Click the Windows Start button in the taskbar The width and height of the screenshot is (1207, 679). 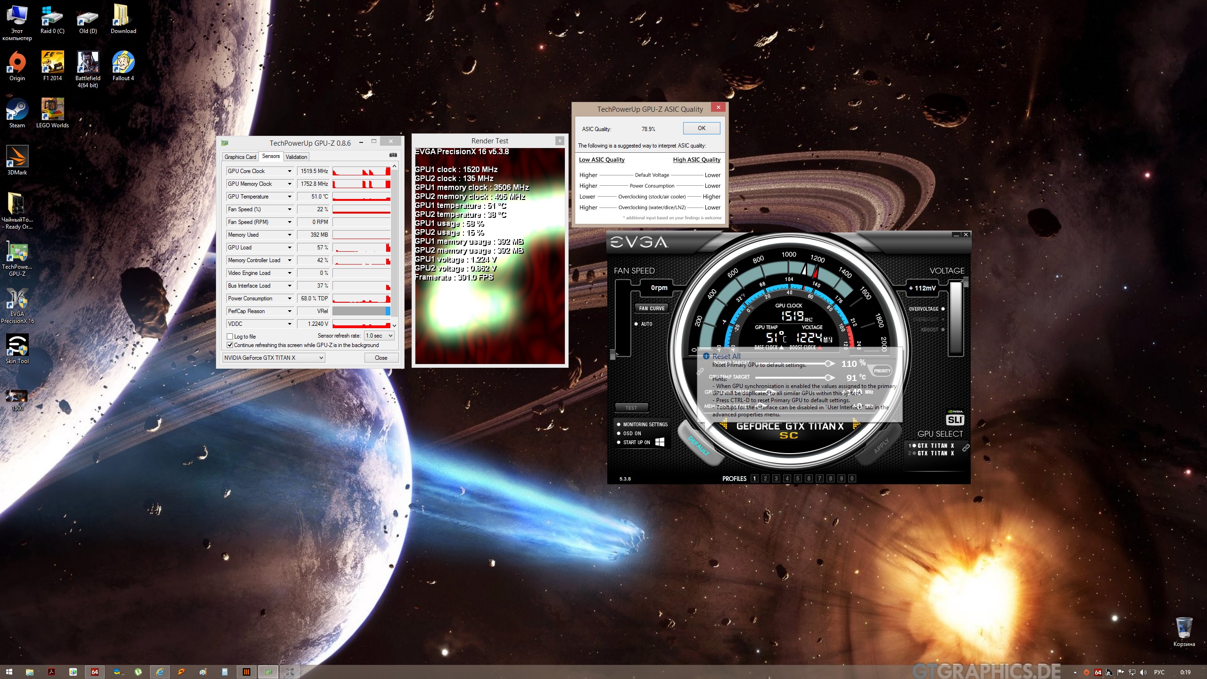9,672
